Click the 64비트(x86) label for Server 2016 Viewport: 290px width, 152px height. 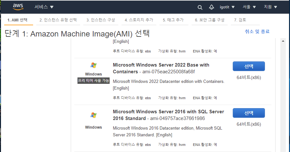click(249, 124)
